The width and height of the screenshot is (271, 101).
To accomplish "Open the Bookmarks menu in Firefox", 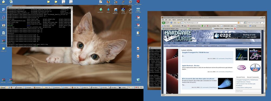I will click(180, 20).
